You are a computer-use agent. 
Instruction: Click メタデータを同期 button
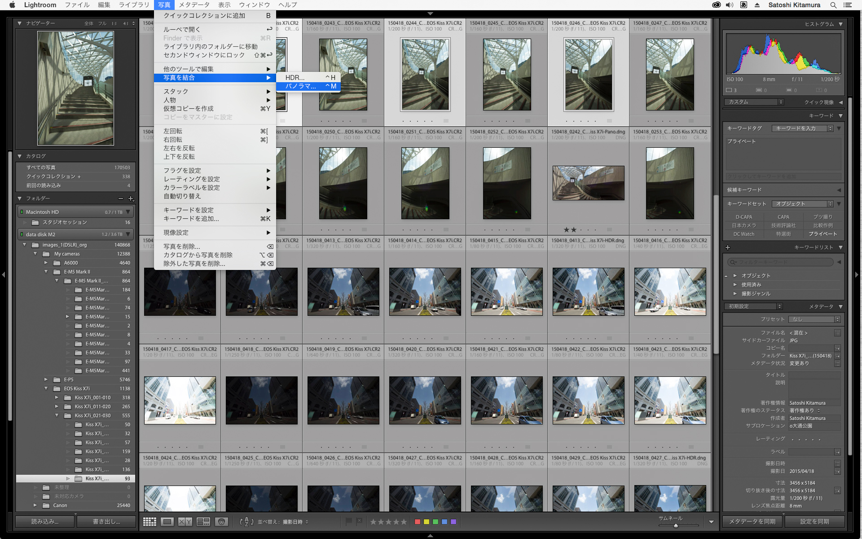(752, 521)
